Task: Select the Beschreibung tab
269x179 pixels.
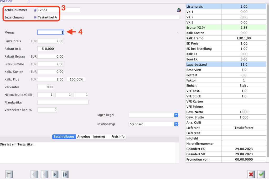Action: [x=64, y=137]
